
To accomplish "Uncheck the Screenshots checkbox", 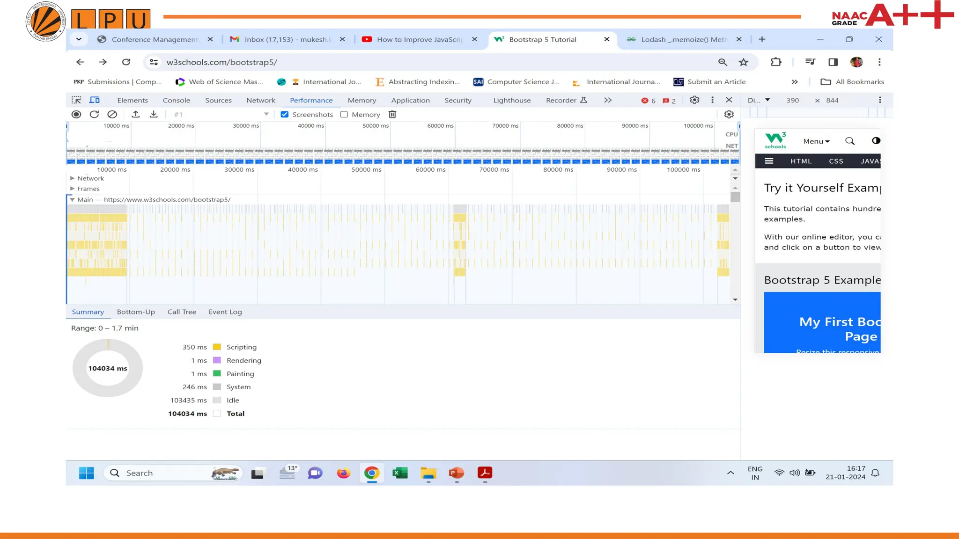I will point(285,114).
